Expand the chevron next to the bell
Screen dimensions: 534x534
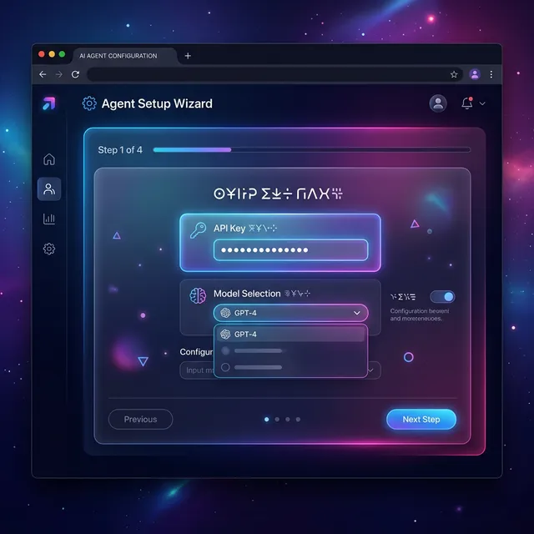pyautogui.click(x=482, y=103)
